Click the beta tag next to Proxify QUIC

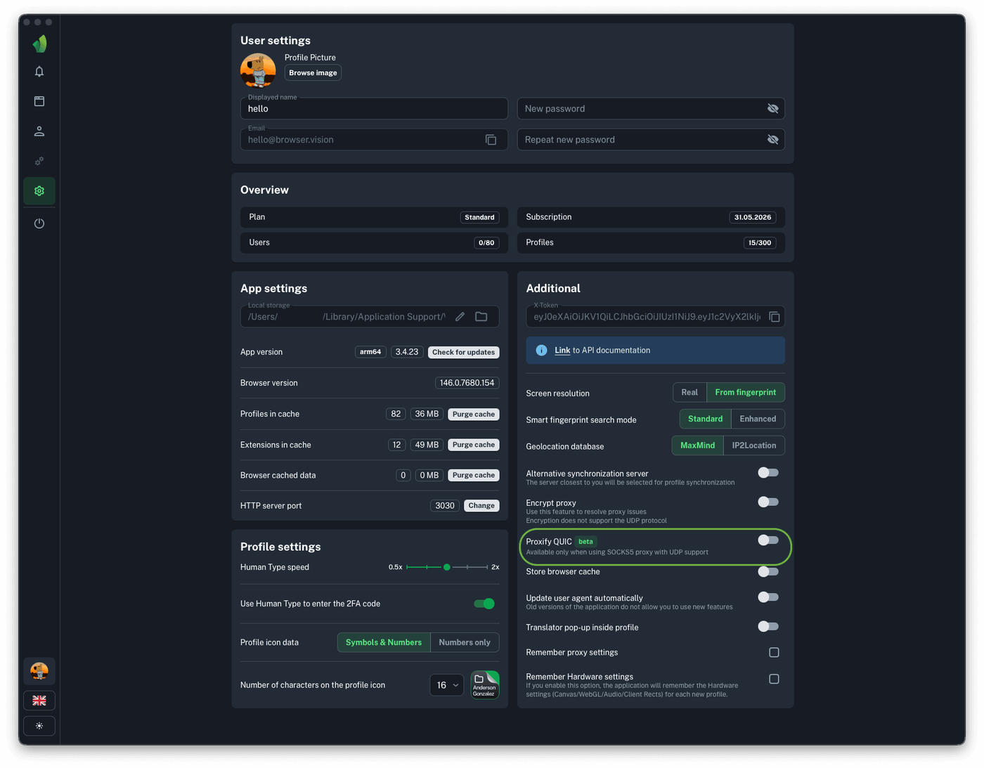point(585,542)
